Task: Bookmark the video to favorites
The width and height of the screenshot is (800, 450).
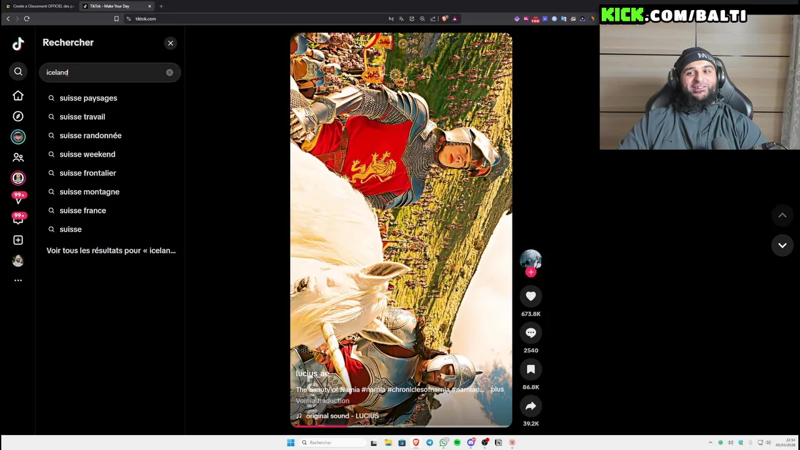Action: point(531,369)
